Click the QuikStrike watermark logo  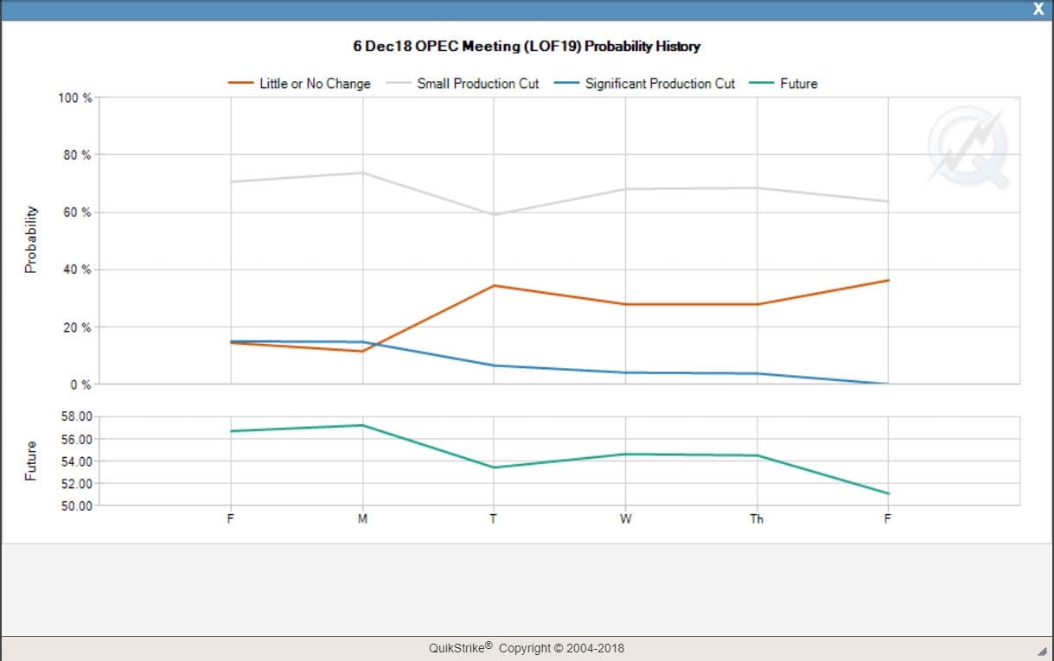[x=969, y=148]
